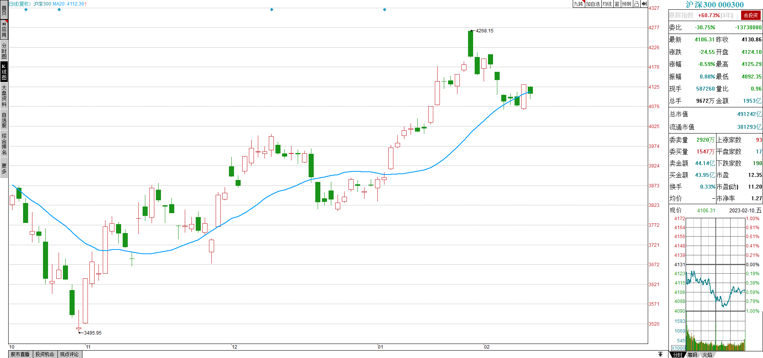Open the 综合排名 ranking list
763x358 pixels.
point(4,144)
